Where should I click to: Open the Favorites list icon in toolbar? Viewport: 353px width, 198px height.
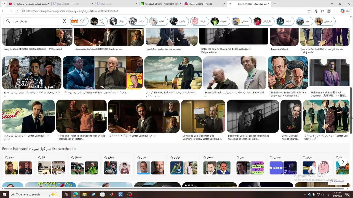point(322,11)
